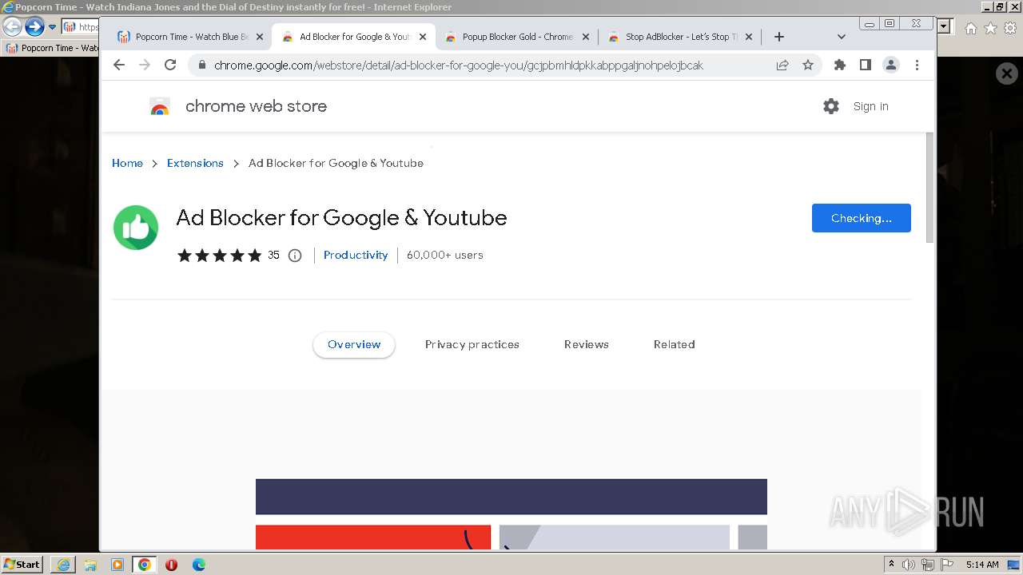Click the green thumbs-up extension icon
This screenshot has height=575, width=1023.
click(x=136, y=228)
